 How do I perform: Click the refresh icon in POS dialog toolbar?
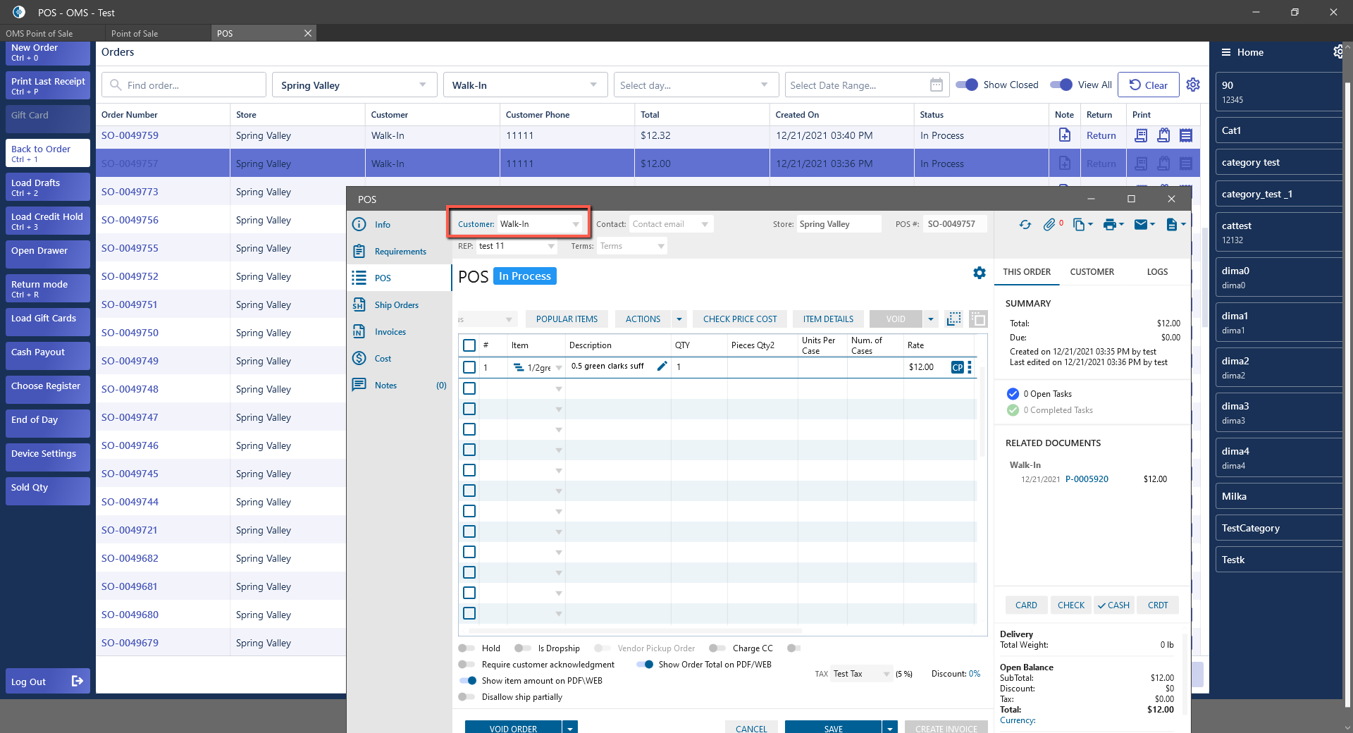coord(1025,225)
